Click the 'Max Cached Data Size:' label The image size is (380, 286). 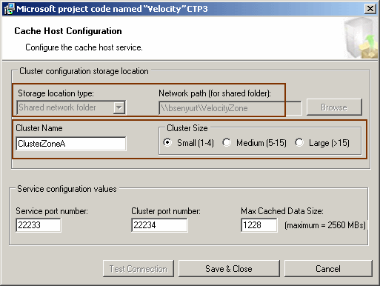coord(282,211)
